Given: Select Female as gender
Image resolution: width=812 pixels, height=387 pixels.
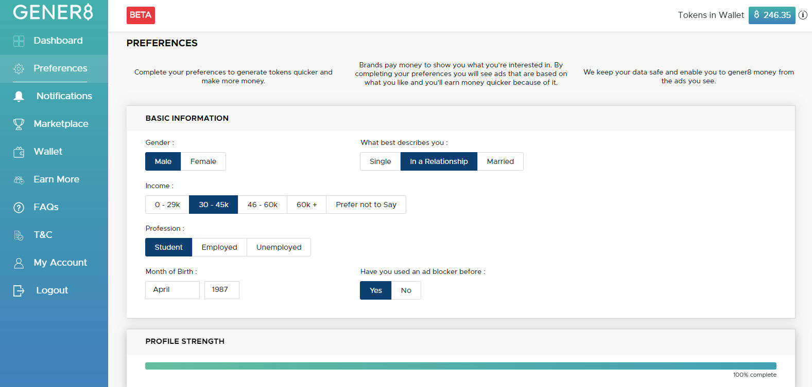Looking at the screenshot, I should [203, 161].
